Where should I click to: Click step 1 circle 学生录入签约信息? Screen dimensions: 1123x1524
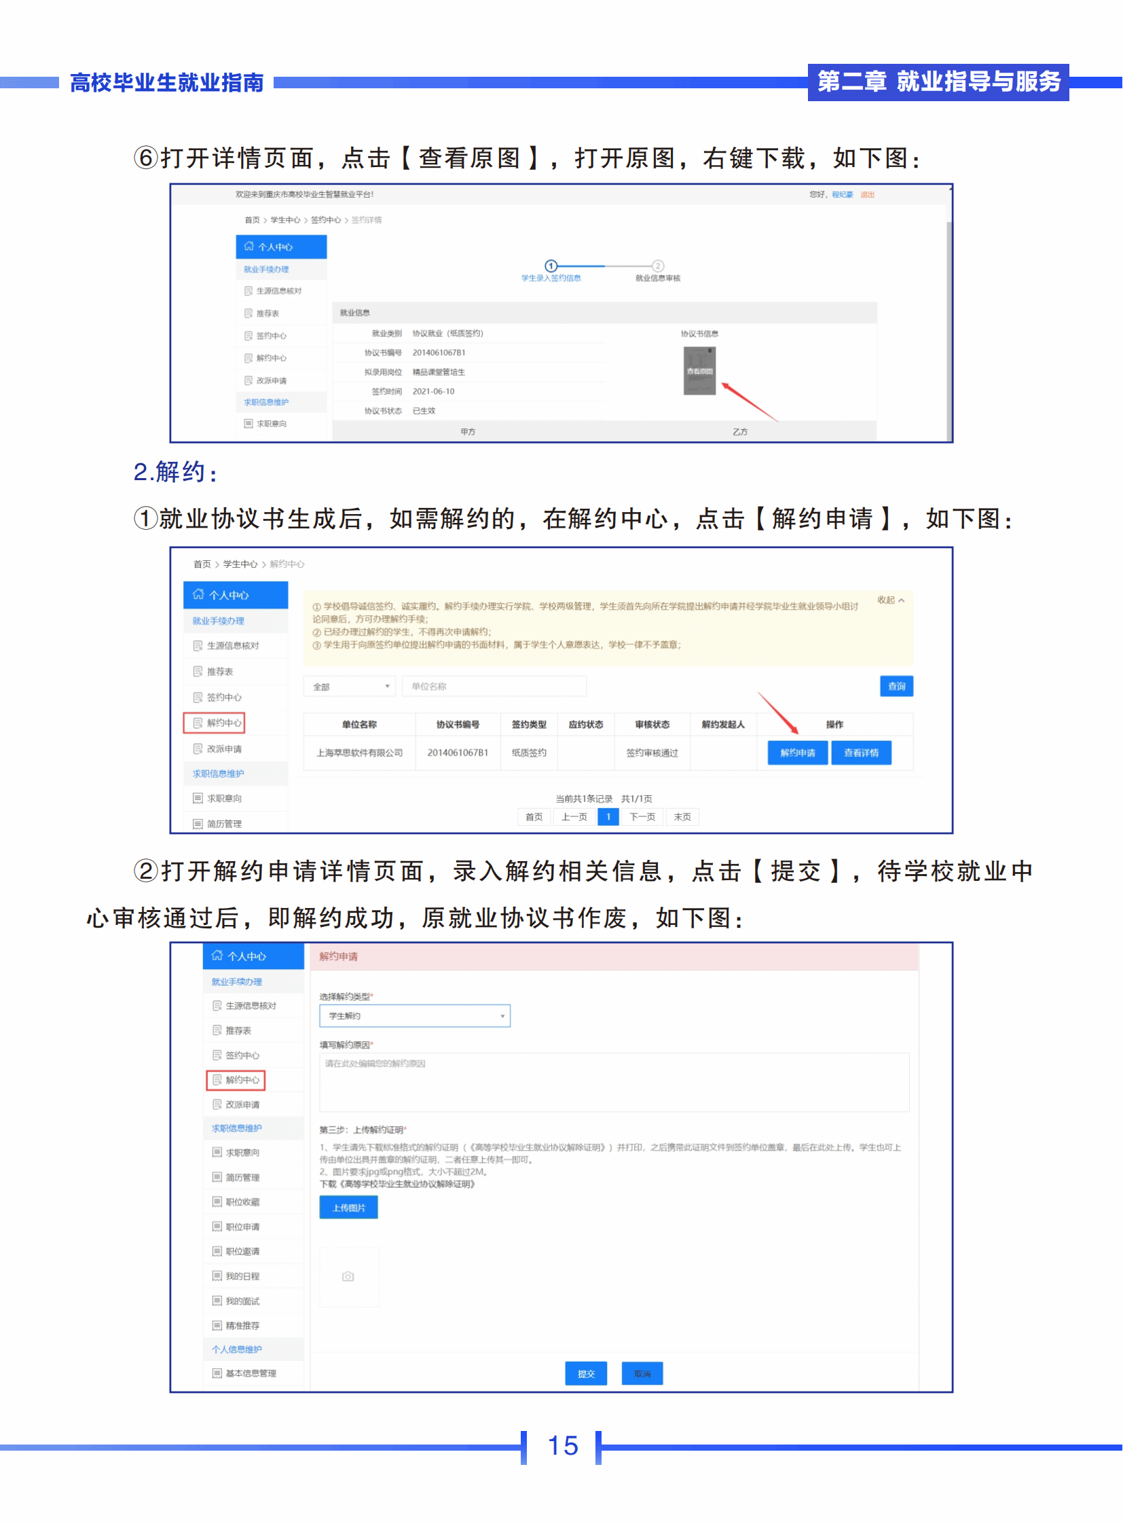coord(551,266)
